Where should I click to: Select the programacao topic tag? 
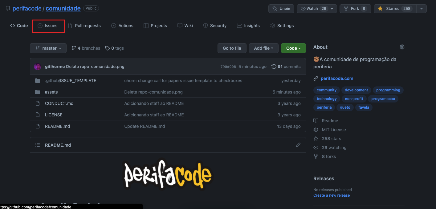coord(383,99)
